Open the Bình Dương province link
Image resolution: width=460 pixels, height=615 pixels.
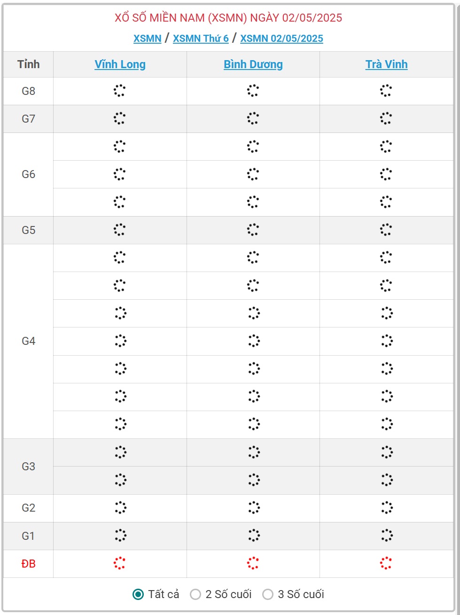coord(253,64)
